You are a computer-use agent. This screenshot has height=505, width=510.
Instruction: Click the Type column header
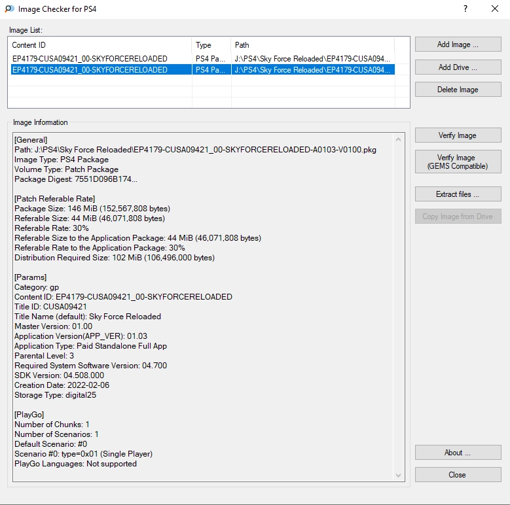tap(211, 45)
